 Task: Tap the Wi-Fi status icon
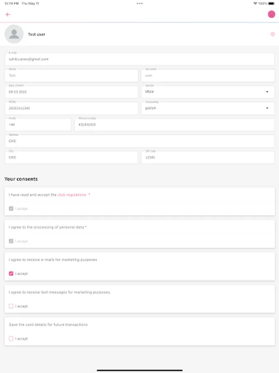[255, 3]
